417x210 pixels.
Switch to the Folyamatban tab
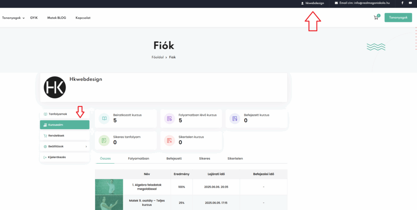(x=138, y=158)
